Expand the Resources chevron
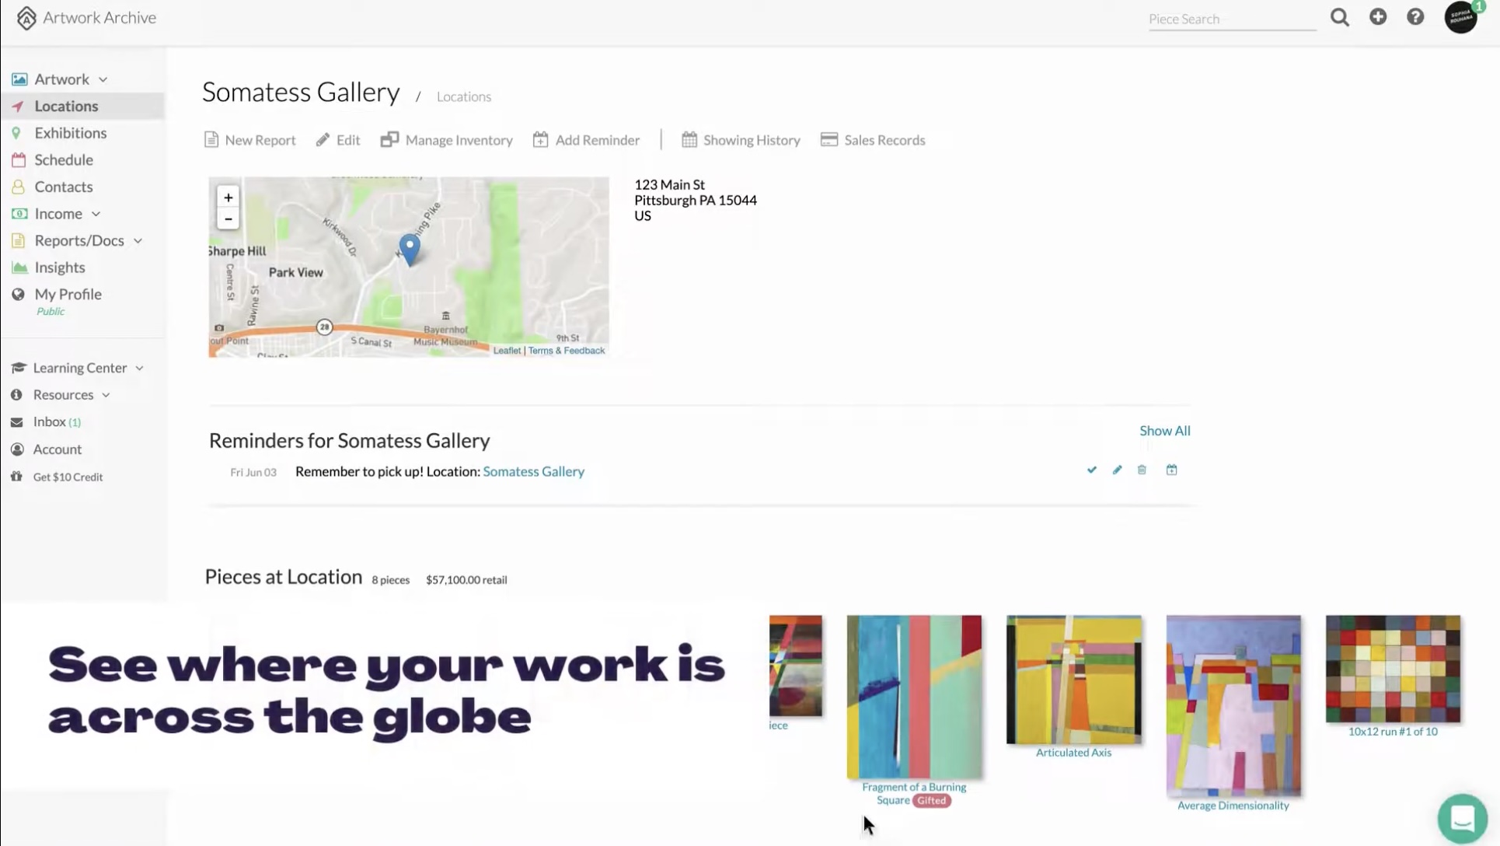 [x=106, y=395]
